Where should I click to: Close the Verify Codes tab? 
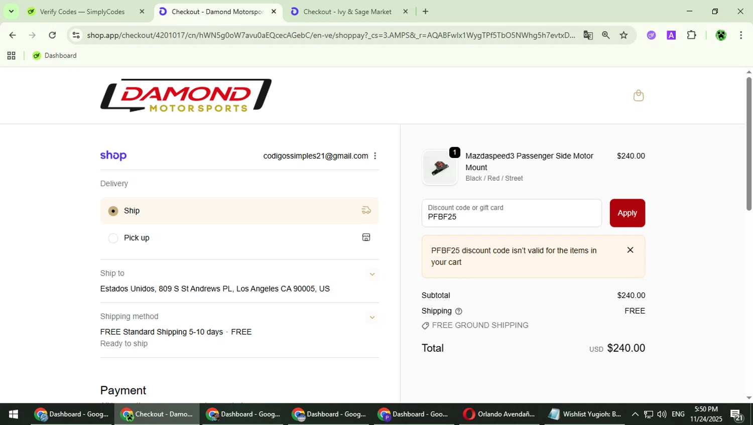142,12
